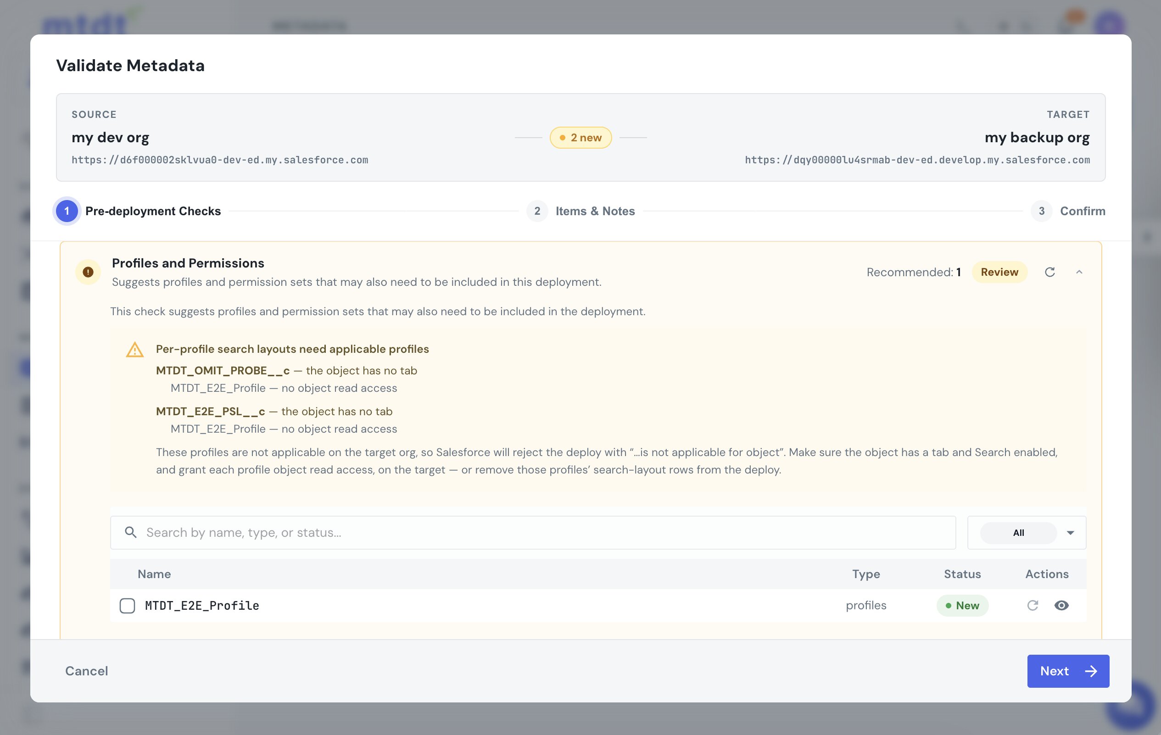Focus the search by name field
Image resolution: width=1161 pixels, height=735 pixels.
click(x=533, y=533)
